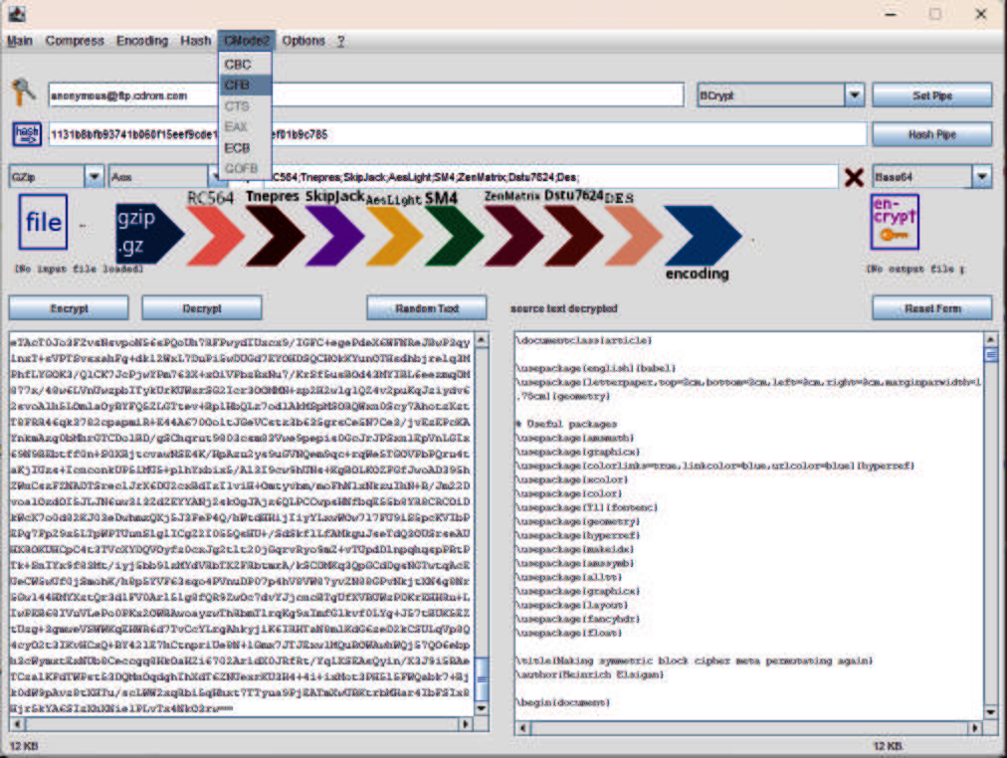Click the Random Text button
This screenshot has height=758, width=1007.
pos(427,308)
